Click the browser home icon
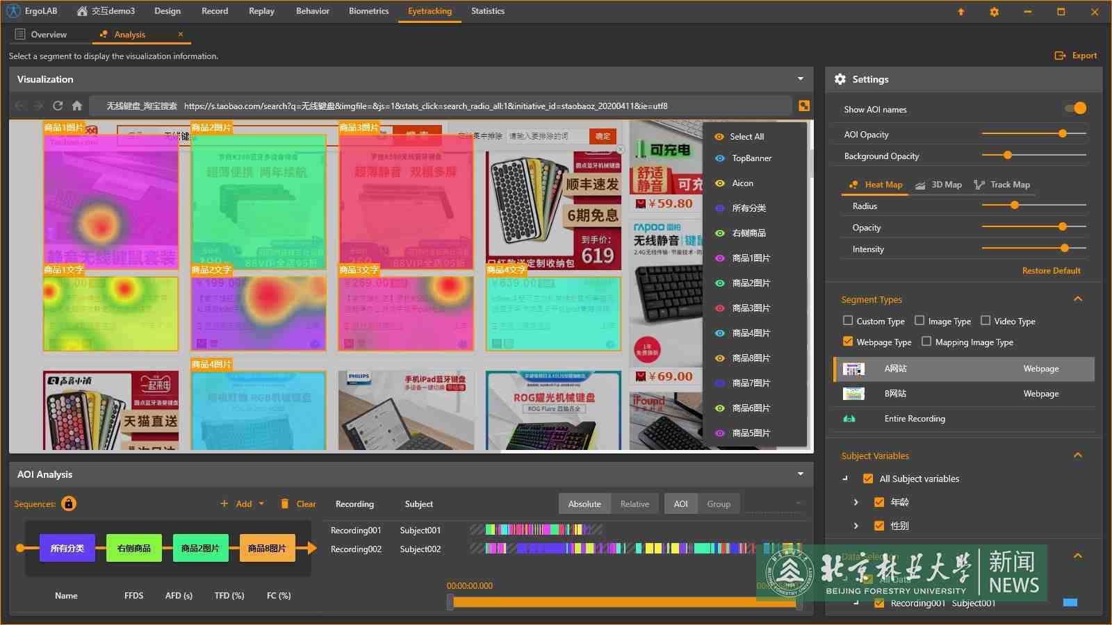This screenshot has width=1112, height=625. pos(77,106)
